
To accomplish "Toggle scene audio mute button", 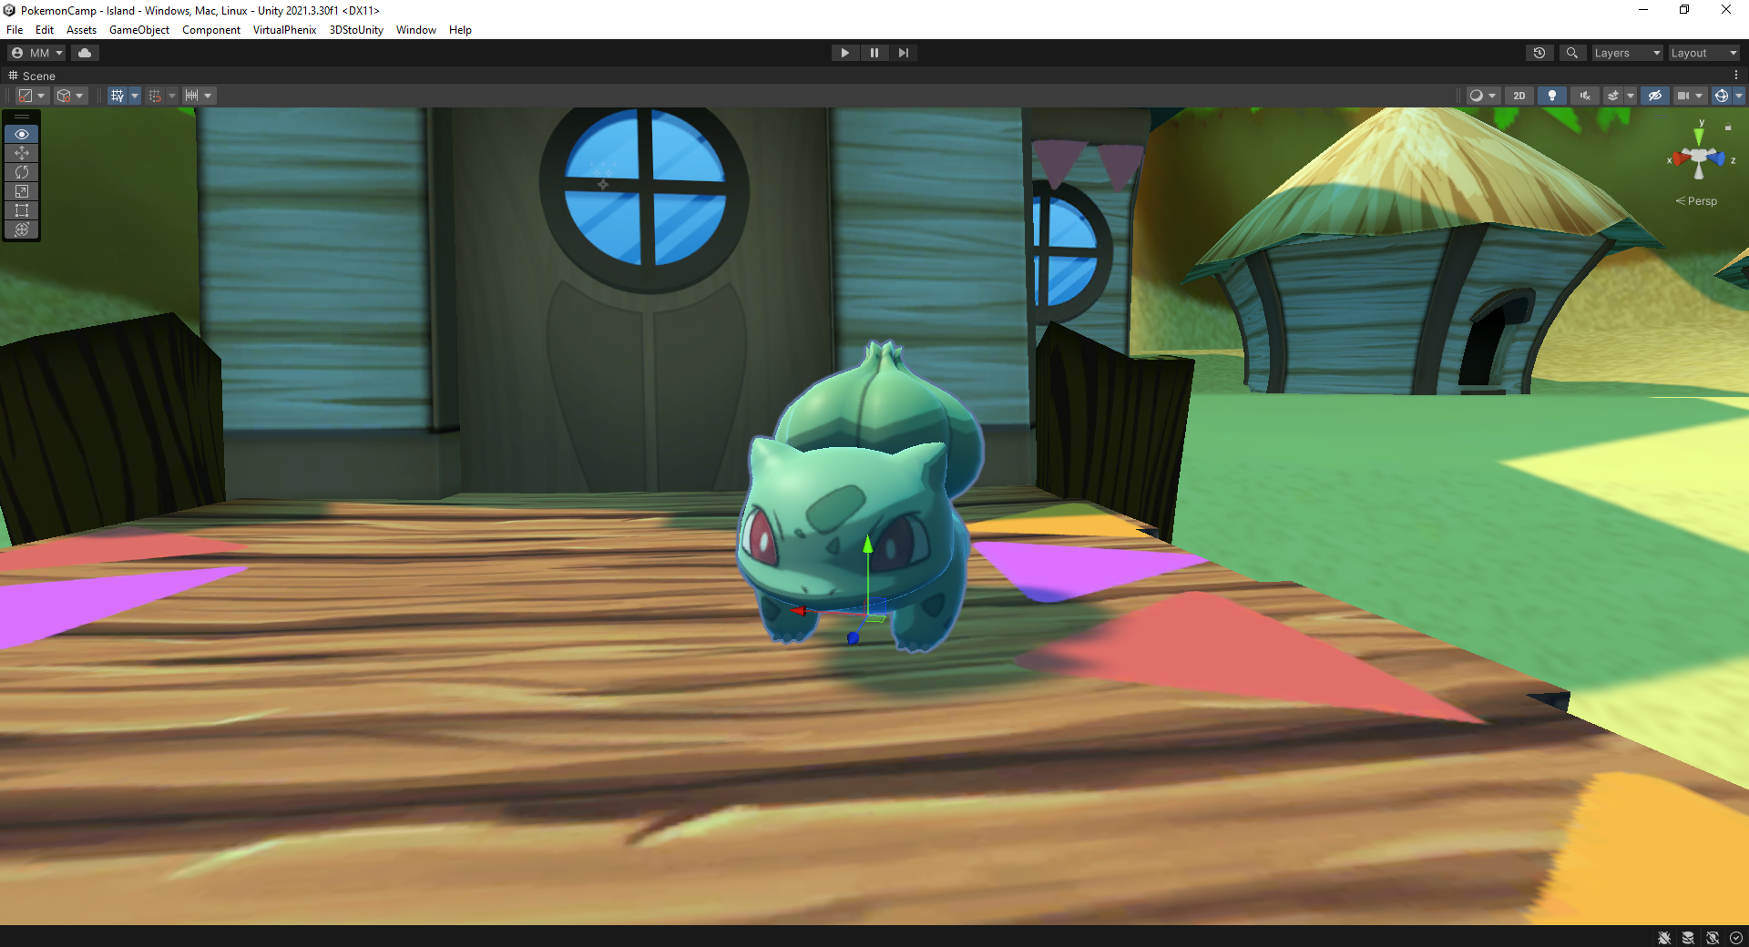I will tap(1585, 96).
